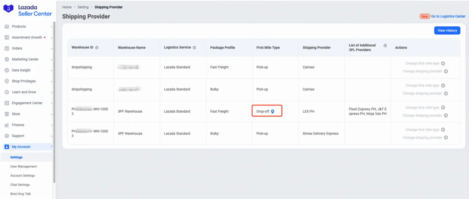
Task: Click the Flash Express PH additional providers cell
Action: click(x=368, y=111)
